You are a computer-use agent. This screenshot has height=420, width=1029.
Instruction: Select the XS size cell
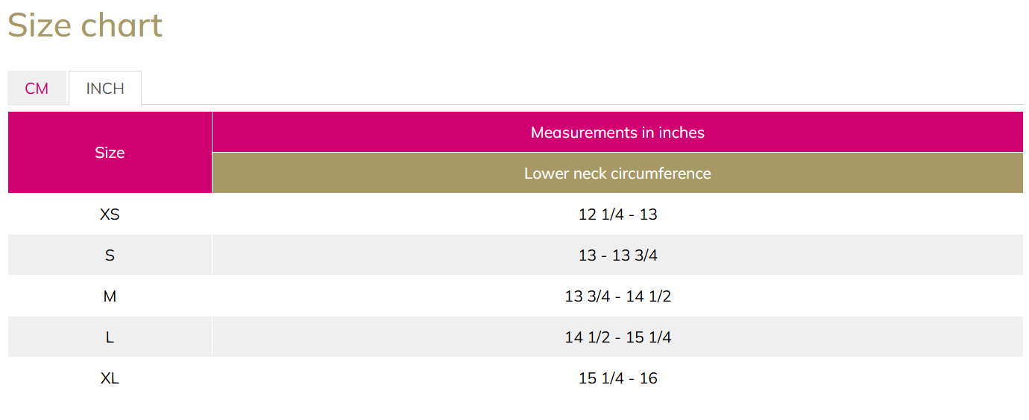point(110,214)
